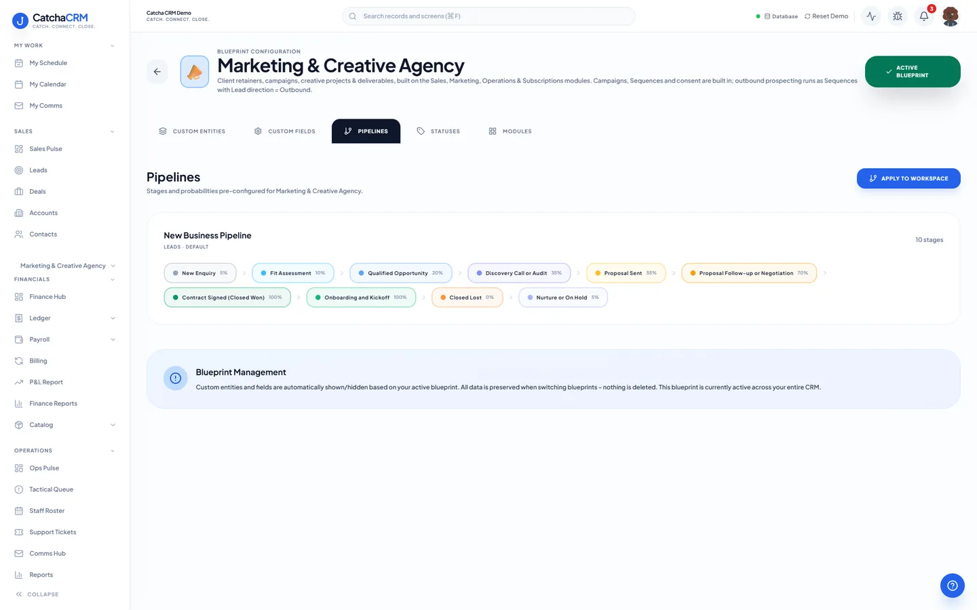Open Finance Reports chart icon
The image size is (977, 610).
(x=19, y=403)
